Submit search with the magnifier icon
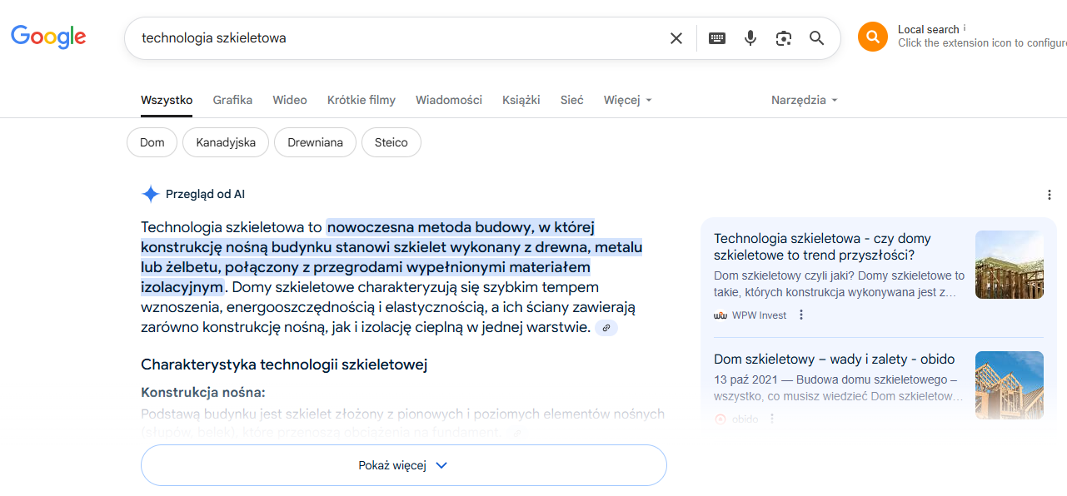Screen dimensions: 1067x496 pos(817,38)
